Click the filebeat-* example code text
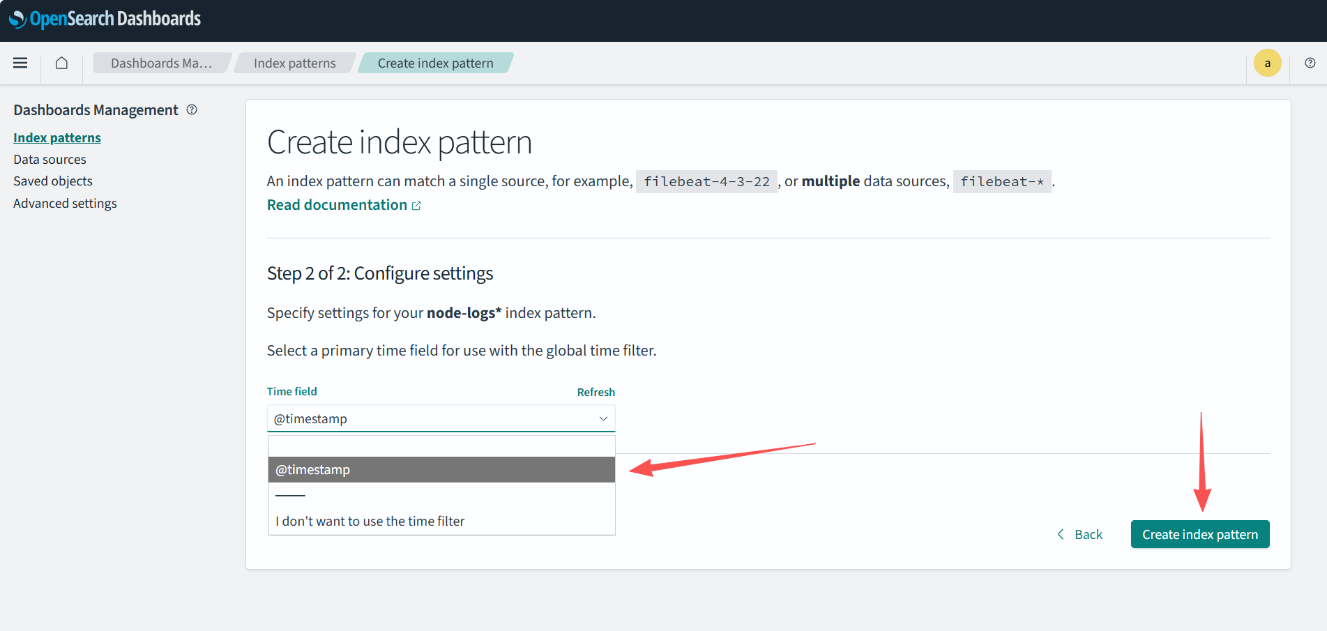 click(1002, 181)
